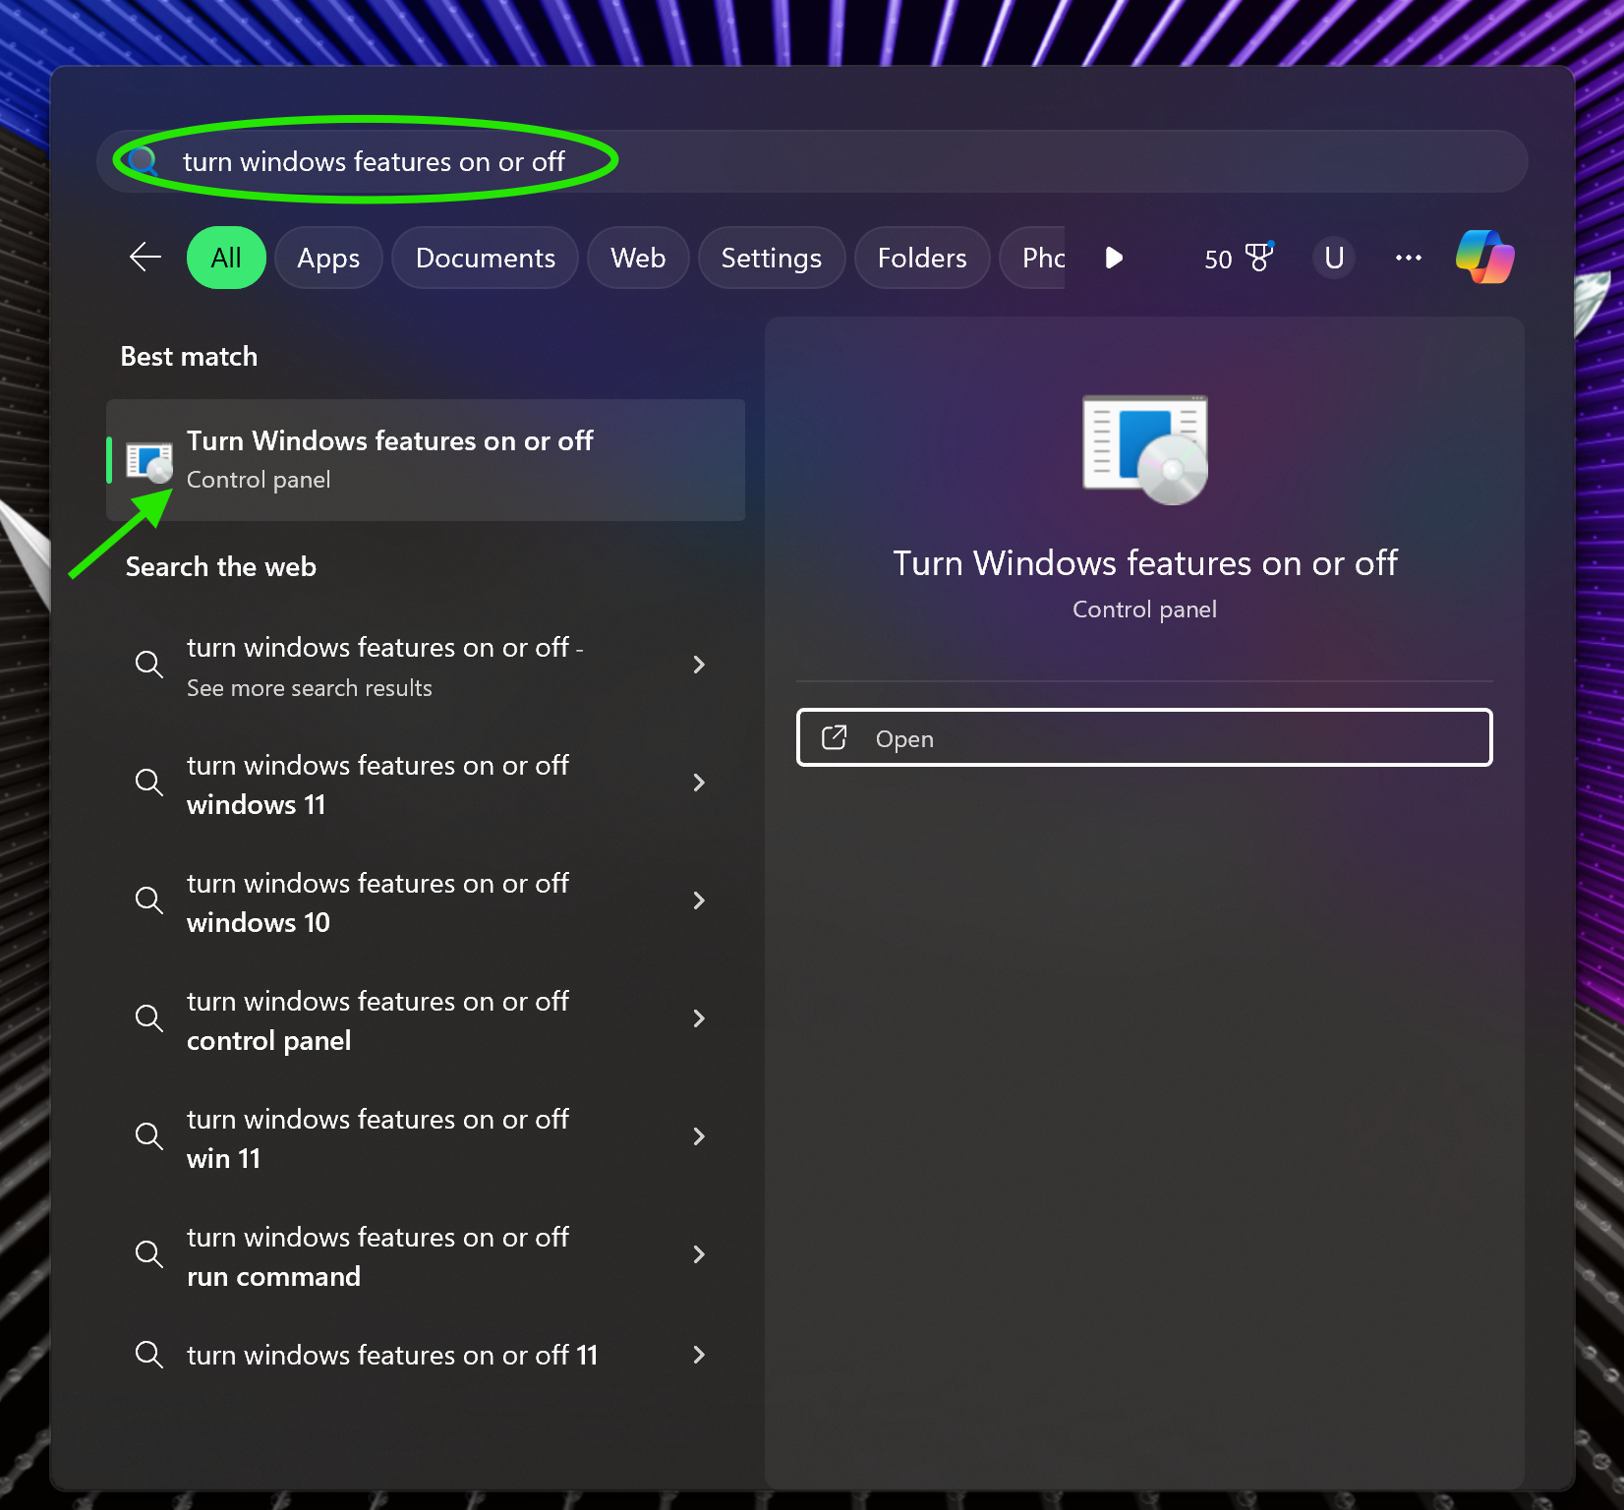1624x1510 pixels.
Task: Open the Copilot icon
Action: pos(1484,258)
